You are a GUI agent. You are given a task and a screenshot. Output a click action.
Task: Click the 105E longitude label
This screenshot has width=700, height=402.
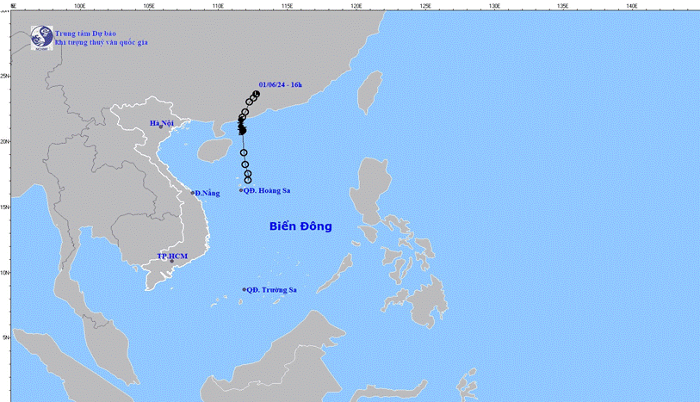148,6
